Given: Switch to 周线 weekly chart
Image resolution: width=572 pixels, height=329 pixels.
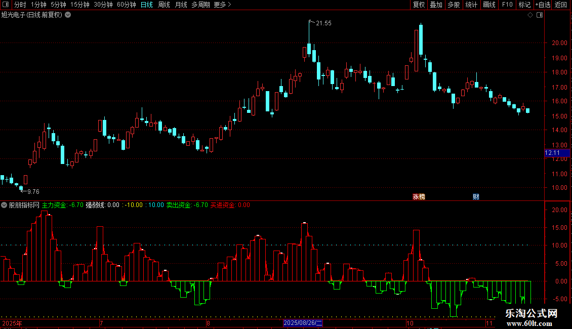Looking at the screenshot, I should coord(164,5).
